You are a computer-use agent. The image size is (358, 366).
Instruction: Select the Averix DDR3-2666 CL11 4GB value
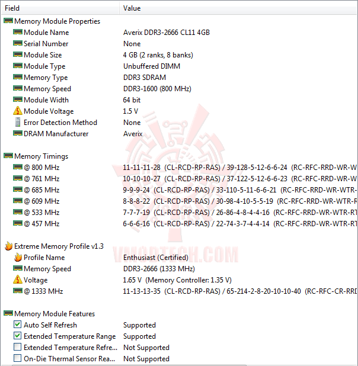(167, 33)
